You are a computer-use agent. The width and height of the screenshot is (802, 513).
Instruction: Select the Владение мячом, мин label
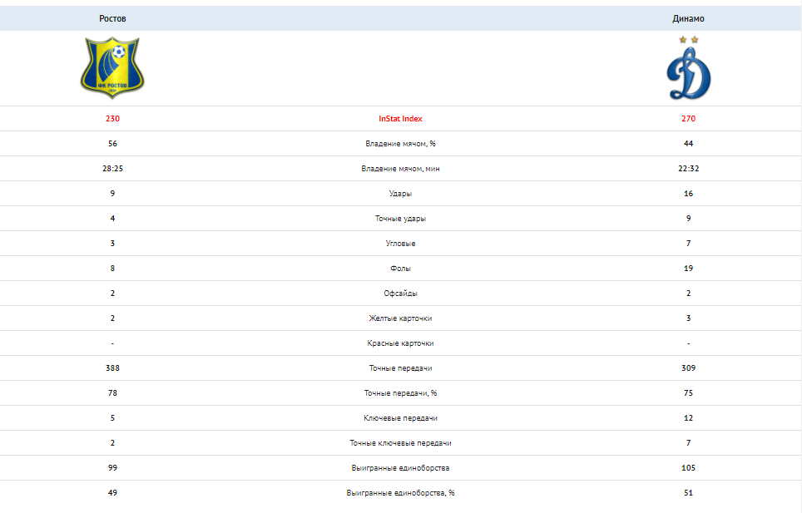[400, 169]
